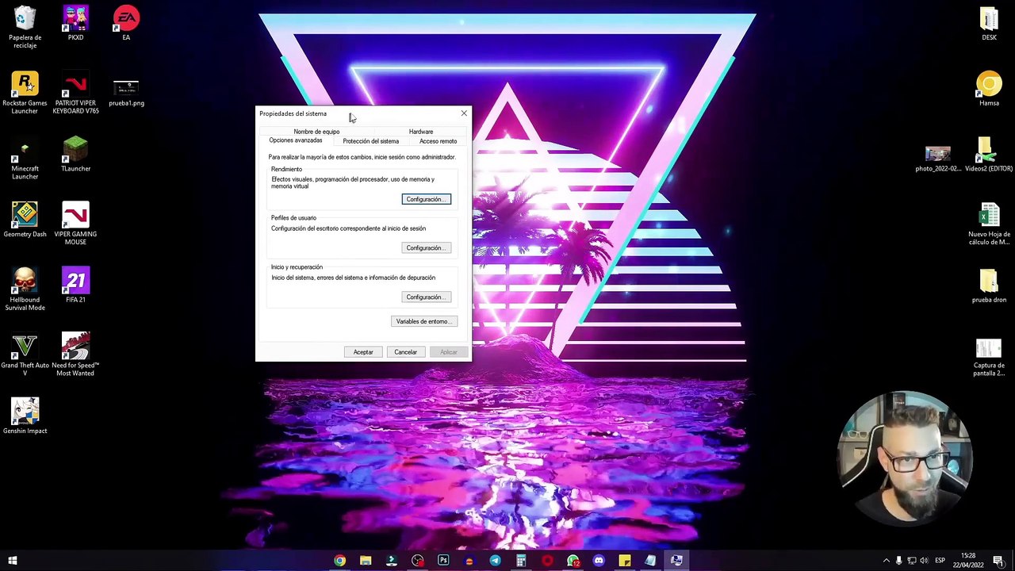Open Telegram from the taskbar

[495, 561]
